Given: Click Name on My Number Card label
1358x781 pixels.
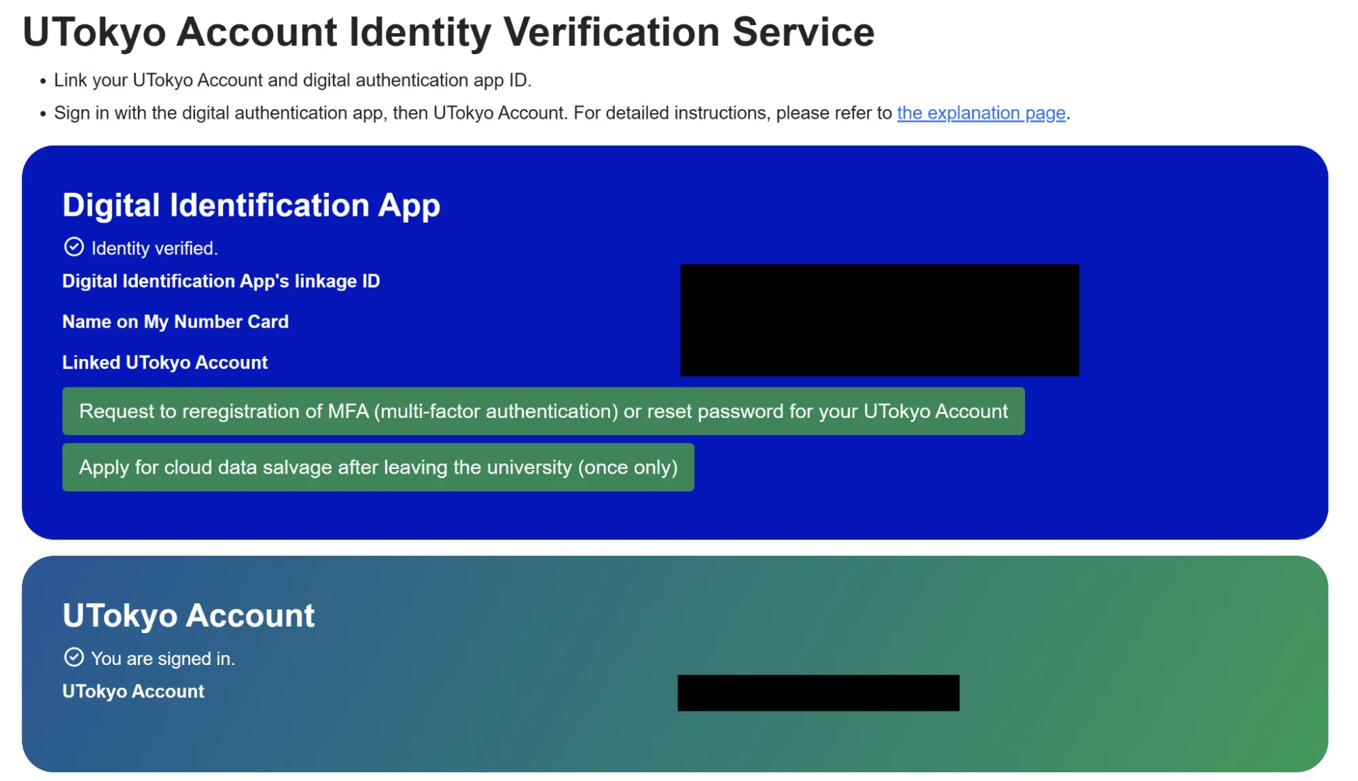Looking at the screenshot, I should click(175, 322).
